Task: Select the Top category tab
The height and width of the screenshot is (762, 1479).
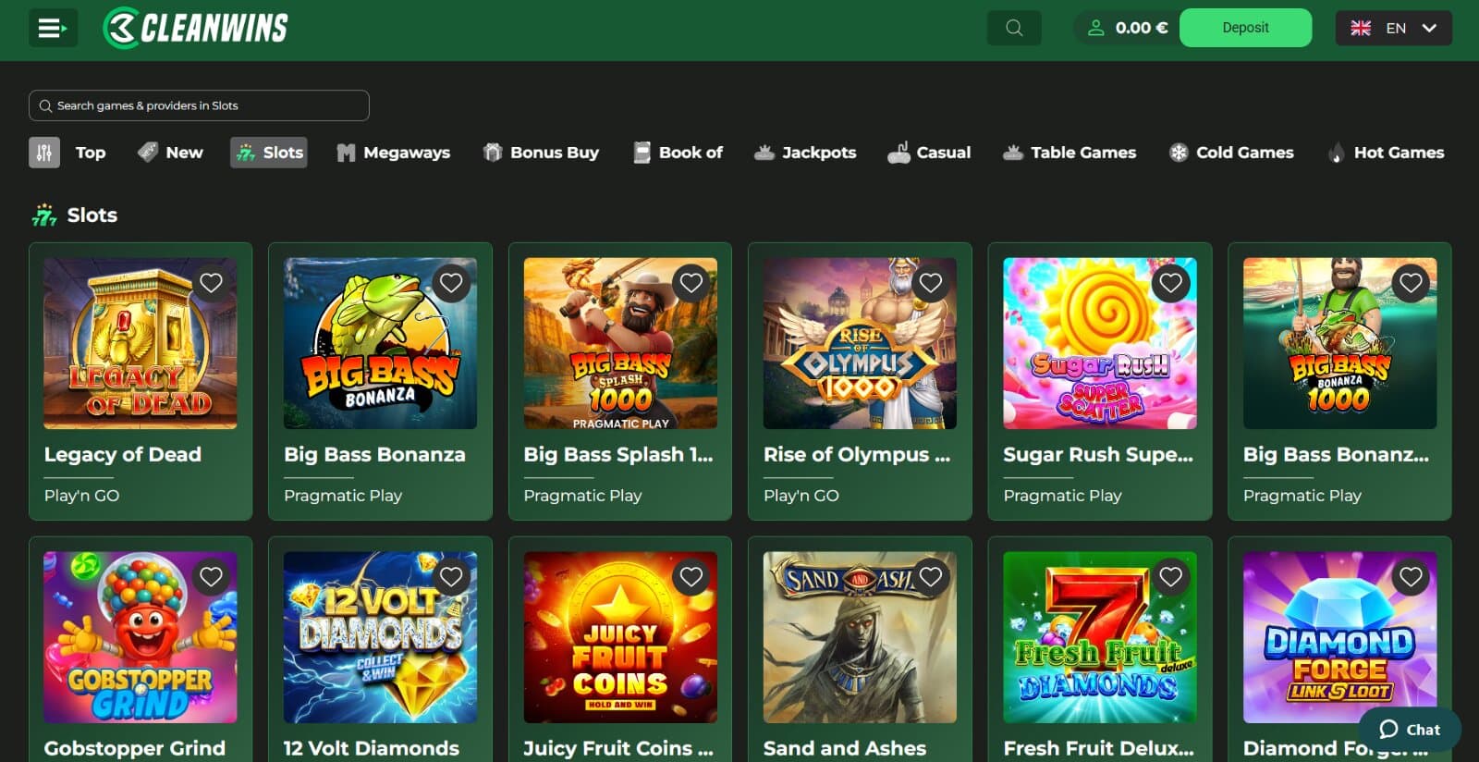Action: coord(91,153)
